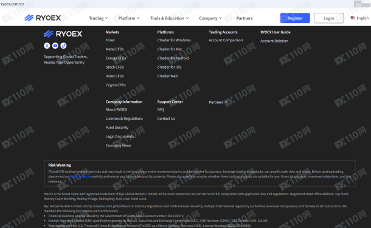Viewport: 371px width, 228px height.
Task: Open Licenses & Regulations link
Action: (124, 119)
